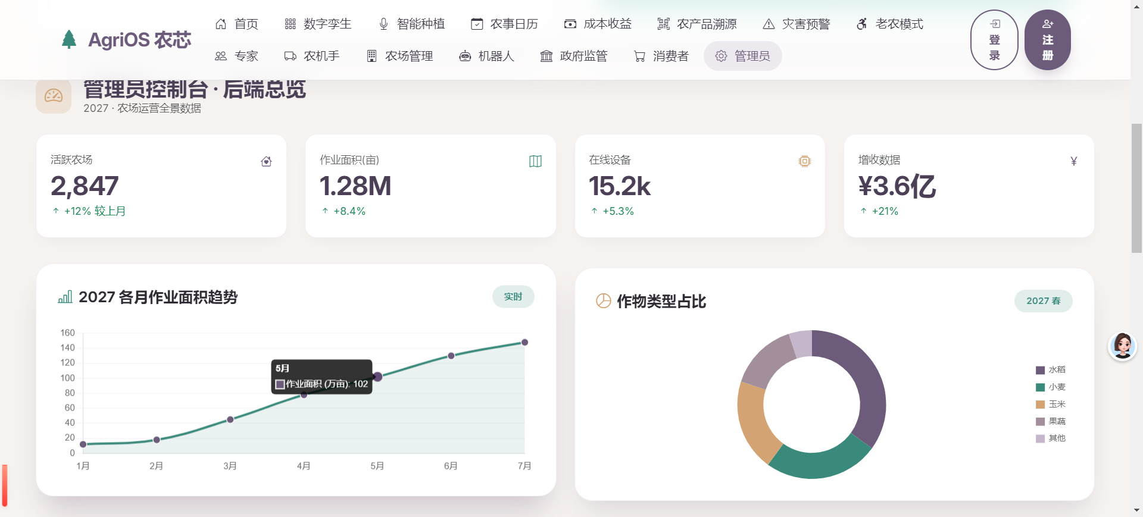Open the 数字孪生 menu item
This screenshot has width=1143, height=517.
pyautogui.click(x=318, y=24)
